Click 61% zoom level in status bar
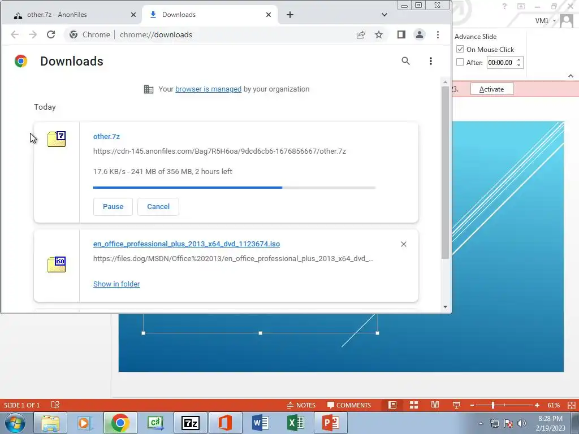The height and width of the screenshot is (434, 579). click(x=554, y=405)
